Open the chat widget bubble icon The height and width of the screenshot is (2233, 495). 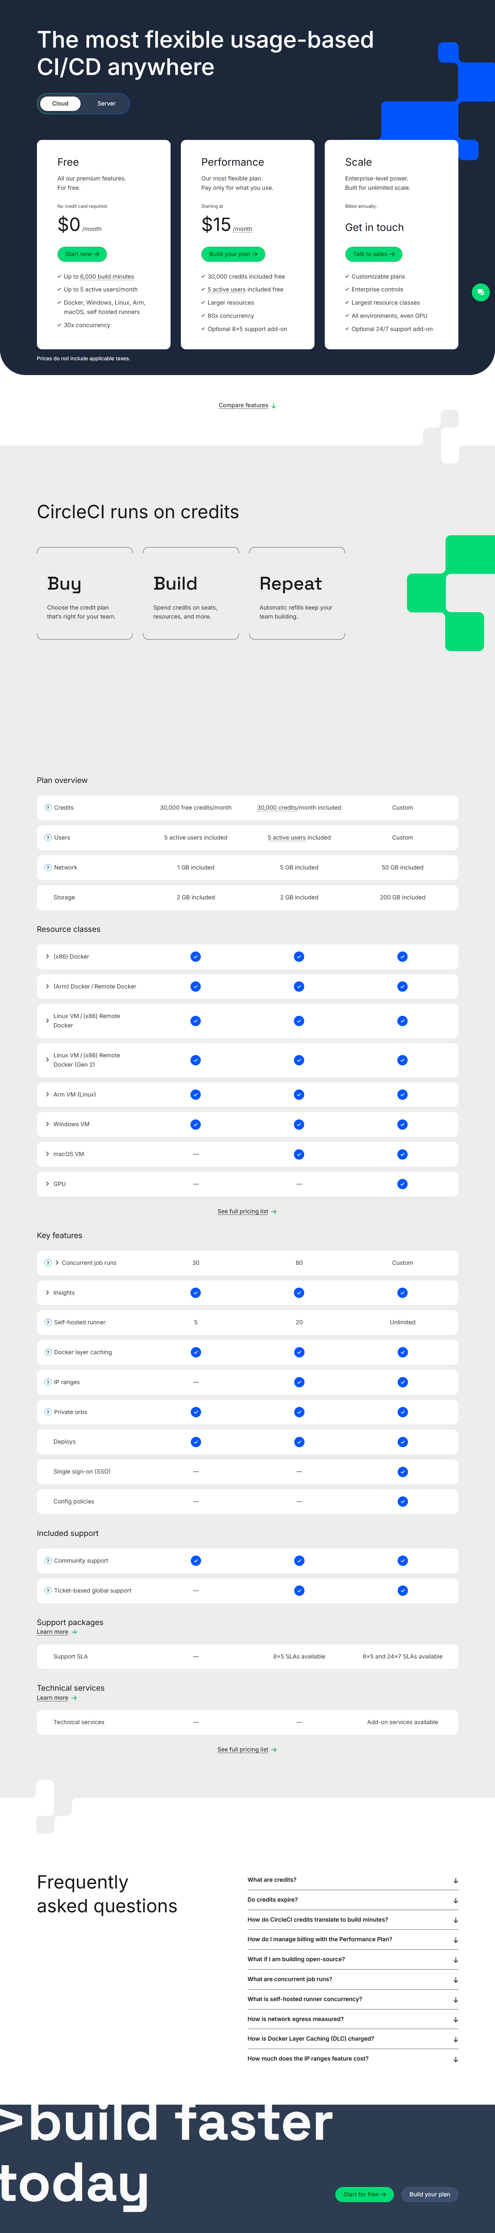480,292
